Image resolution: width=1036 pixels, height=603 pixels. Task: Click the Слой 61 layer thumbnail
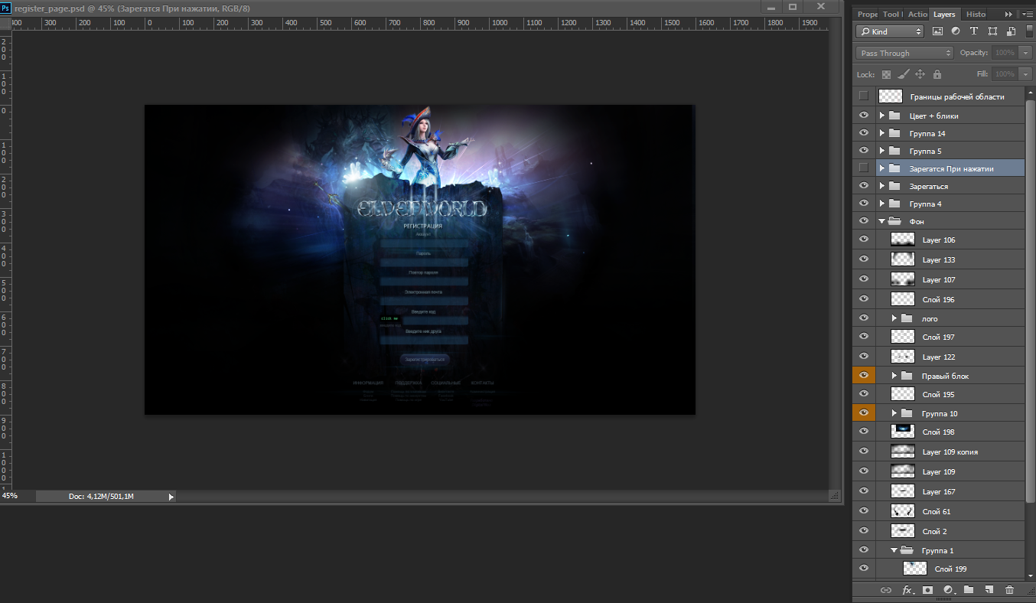coord(903,511)
